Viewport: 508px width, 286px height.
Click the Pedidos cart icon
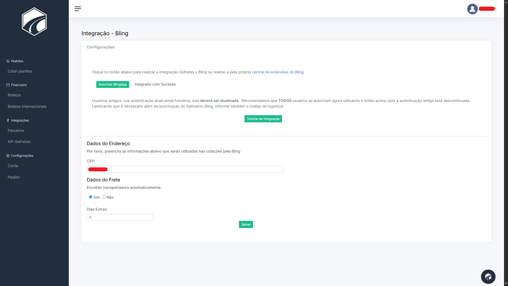pos(8,61)
